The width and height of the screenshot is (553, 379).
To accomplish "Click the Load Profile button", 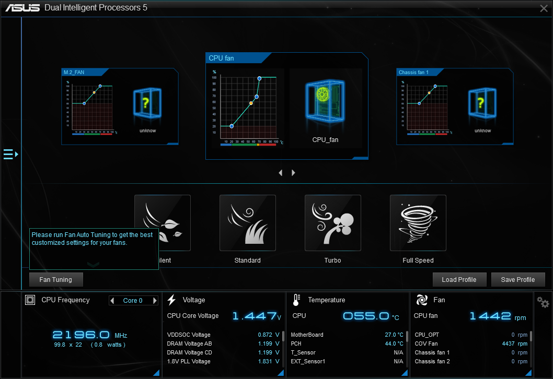I will click(x=459, y=280).
